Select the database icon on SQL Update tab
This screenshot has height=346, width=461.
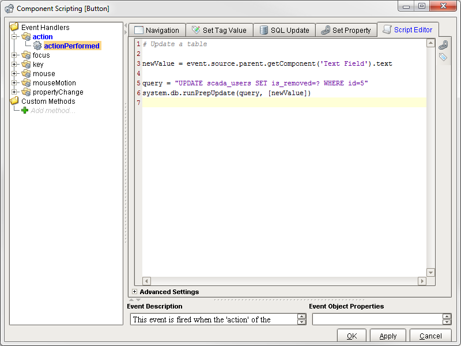pyautogui.click(x=263, y=29)
